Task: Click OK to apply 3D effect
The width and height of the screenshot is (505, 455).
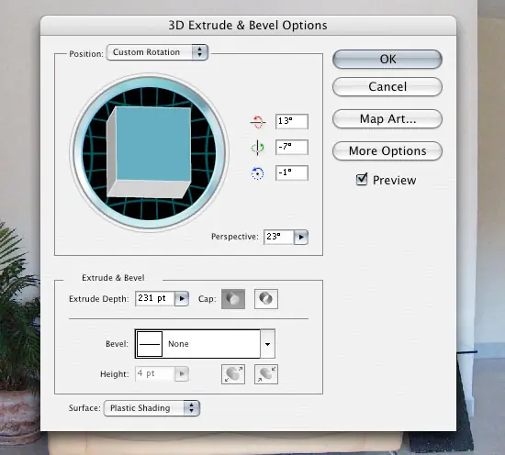Action: point(387,60)
